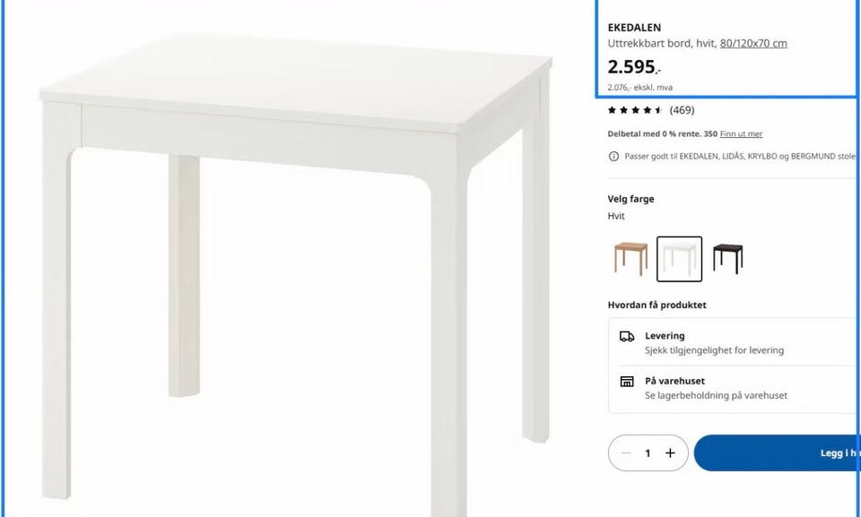
Task: Increase quantity with the plus icon
Action: click(670, 452)
